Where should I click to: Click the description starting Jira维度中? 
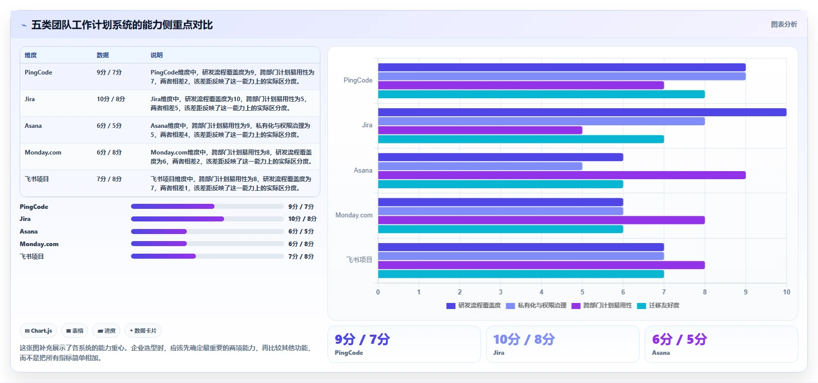(229, 104)
